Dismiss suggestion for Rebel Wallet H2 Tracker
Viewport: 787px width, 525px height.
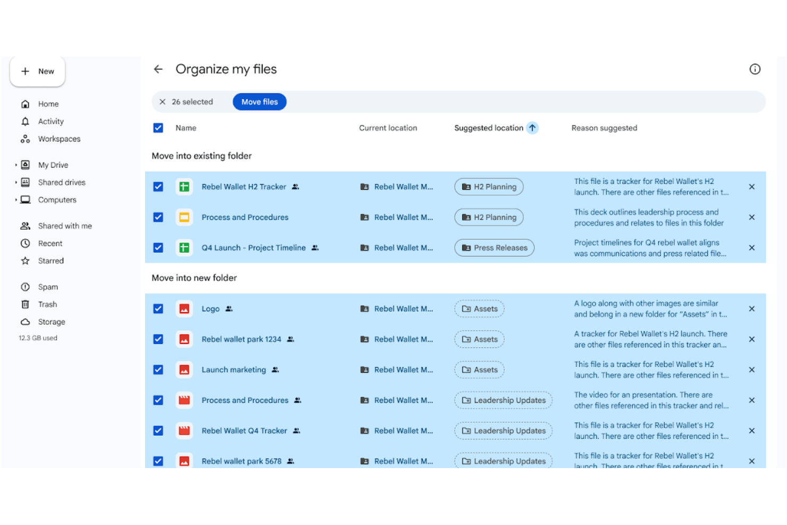tap(752, 187)
